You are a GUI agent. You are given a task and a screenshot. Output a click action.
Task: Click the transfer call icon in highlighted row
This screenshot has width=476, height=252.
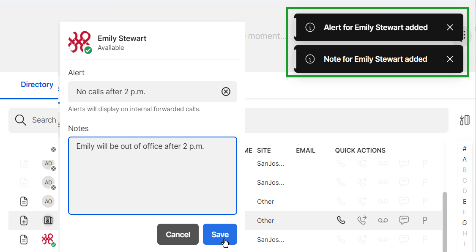pyautogui.click(x=362, y=220)
